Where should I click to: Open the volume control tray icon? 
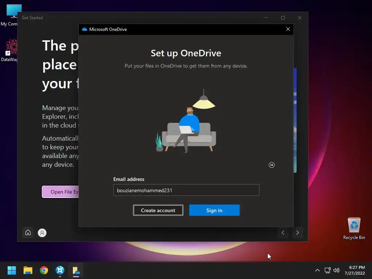(x=336, y=270)
